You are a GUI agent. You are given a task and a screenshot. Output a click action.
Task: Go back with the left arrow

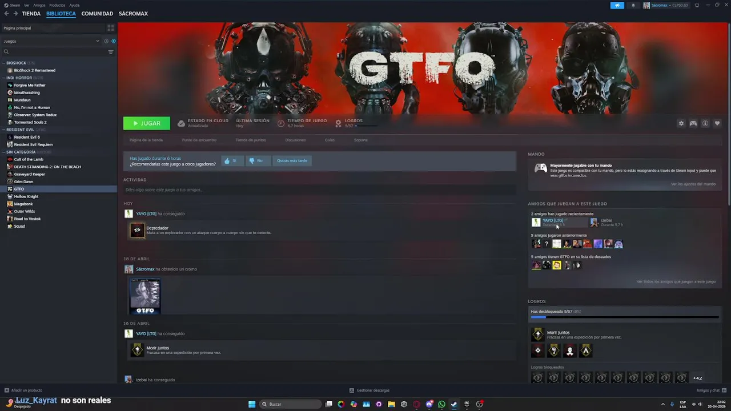click(x=6, y=14)
